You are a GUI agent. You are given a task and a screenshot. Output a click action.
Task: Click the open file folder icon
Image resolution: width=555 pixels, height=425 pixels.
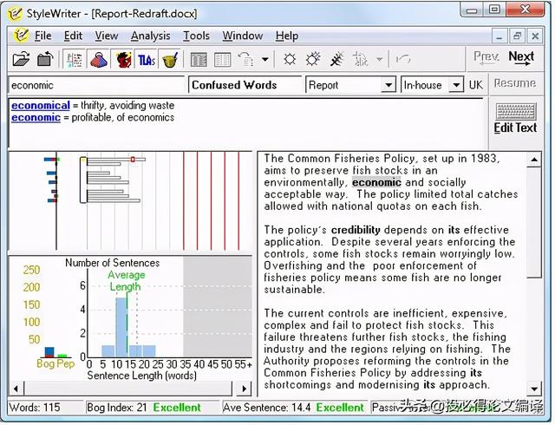[22, 60]
